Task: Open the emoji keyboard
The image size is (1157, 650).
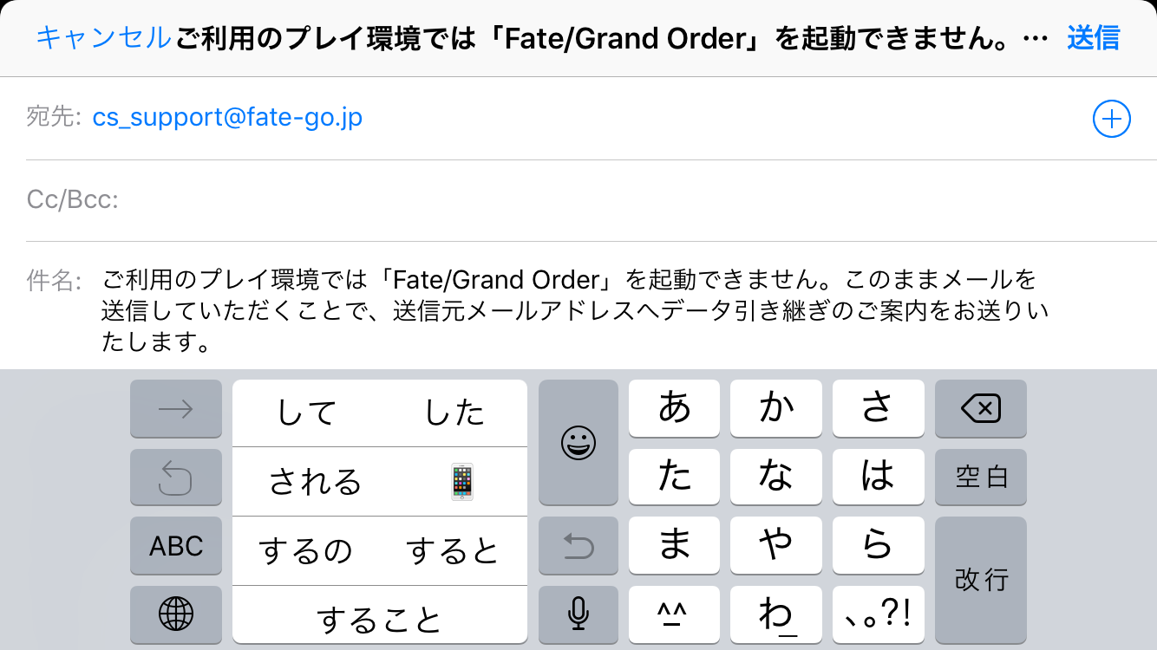Action: (x=578, y=442)
